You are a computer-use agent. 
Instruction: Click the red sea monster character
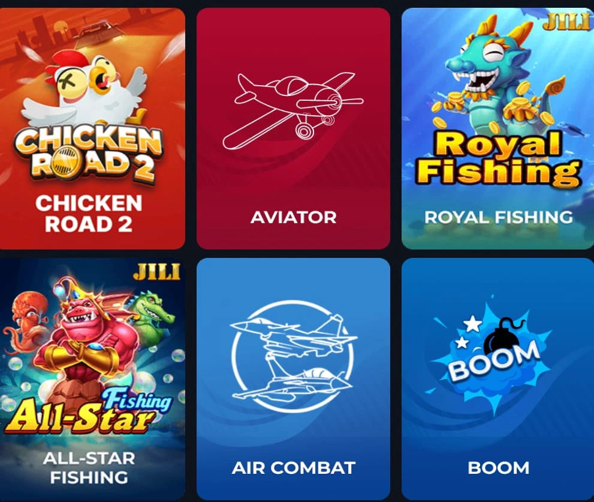click(85, 341)
